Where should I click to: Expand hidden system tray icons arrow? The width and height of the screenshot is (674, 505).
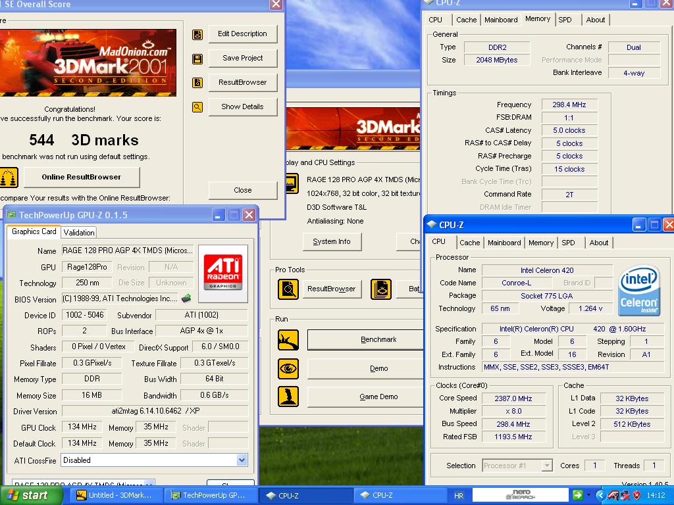(600, 495)
